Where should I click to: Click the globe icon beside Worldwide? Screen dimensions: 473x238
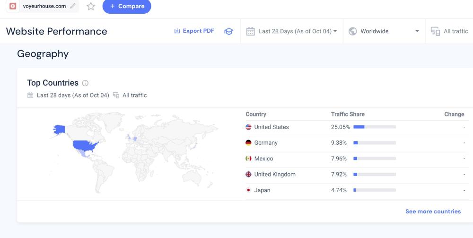(x=352, y=31)
